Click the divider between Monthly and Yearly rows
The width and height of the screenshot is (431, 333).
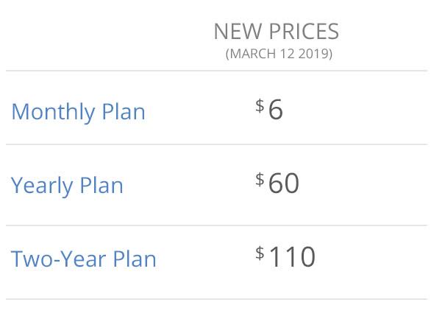[216, 144]
